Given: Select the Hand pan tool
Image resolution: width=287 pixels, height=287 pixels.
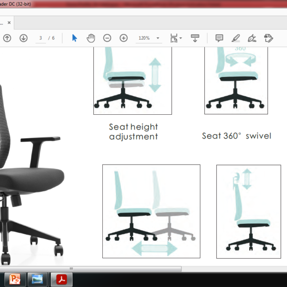Looking at the screenshot, I should (91, 38).
